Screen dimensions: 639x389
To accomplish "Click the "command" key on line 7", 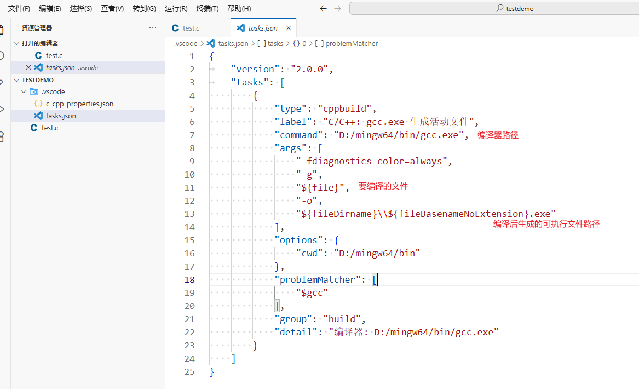I will click(x=298, y=135).
